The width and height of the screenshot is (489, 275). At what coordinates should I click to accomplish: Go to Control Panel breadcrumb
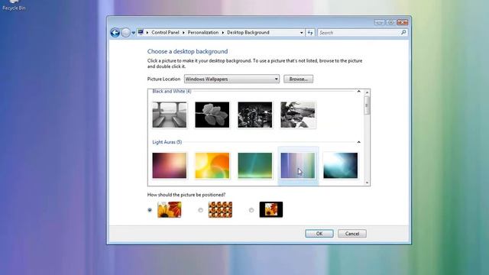pyautogui.click(x=165, y=32)
